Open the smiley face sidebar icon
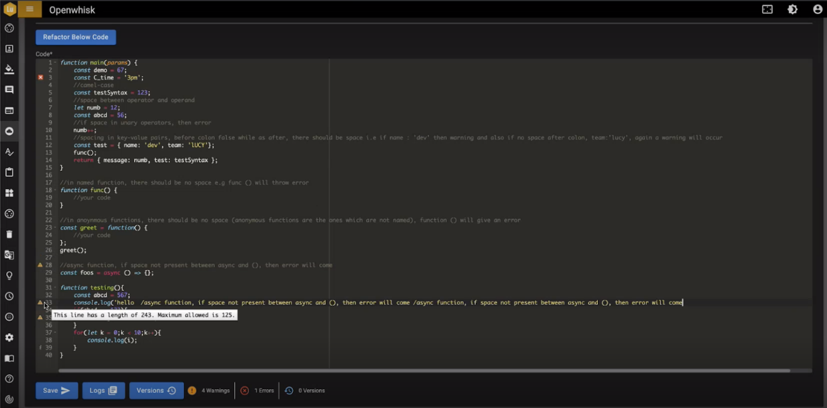This screenshot has width=827, height=408. point(9,317)
